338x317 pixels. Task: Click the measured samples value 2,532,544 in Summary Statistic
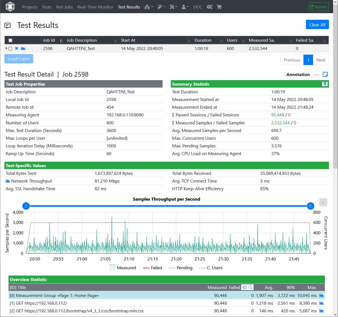pos(280,123)
